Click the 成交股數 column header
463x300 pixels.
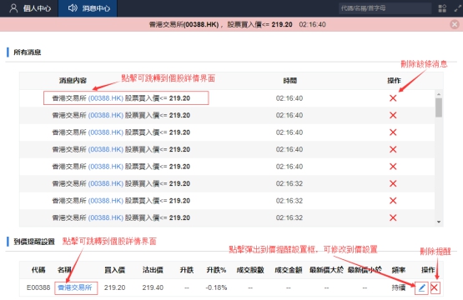coord(250,270)
